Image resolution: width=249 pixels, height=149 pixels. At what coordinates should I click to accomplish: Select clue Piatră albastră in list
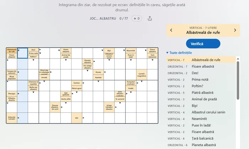click(201, 93)
